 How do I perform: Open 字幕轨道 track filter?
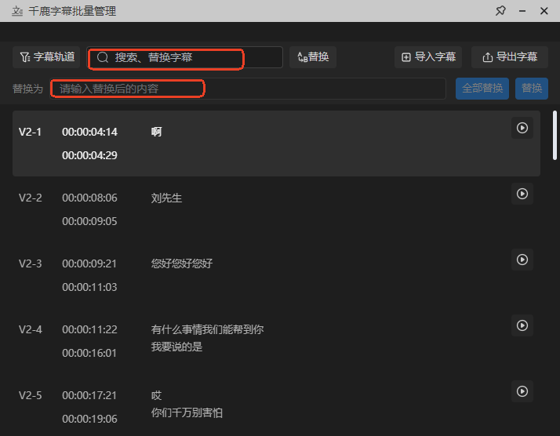click(x=47, y=57)
